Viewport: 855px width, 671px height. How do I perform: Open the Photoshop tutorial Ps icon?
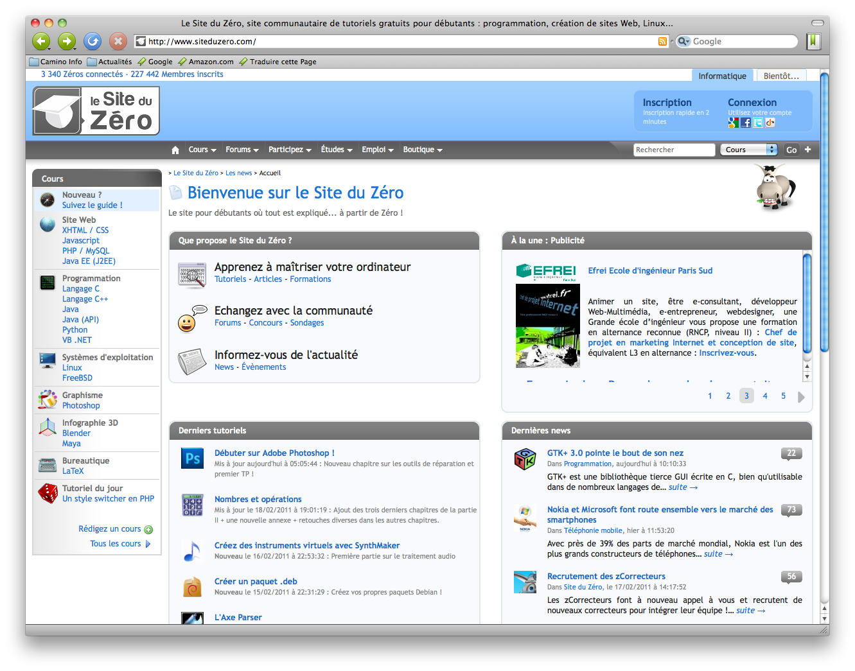193,458
